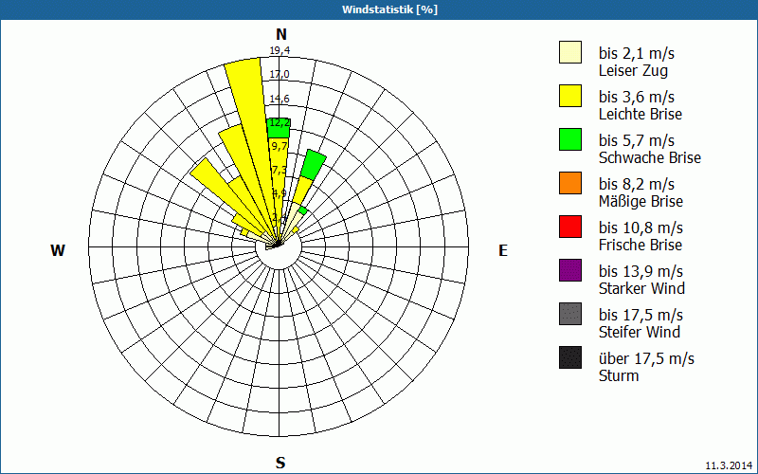Image resolution: width=758 pixels, height=474 pixels.
Task: Click the W compass label
Action: click(58, 250)
